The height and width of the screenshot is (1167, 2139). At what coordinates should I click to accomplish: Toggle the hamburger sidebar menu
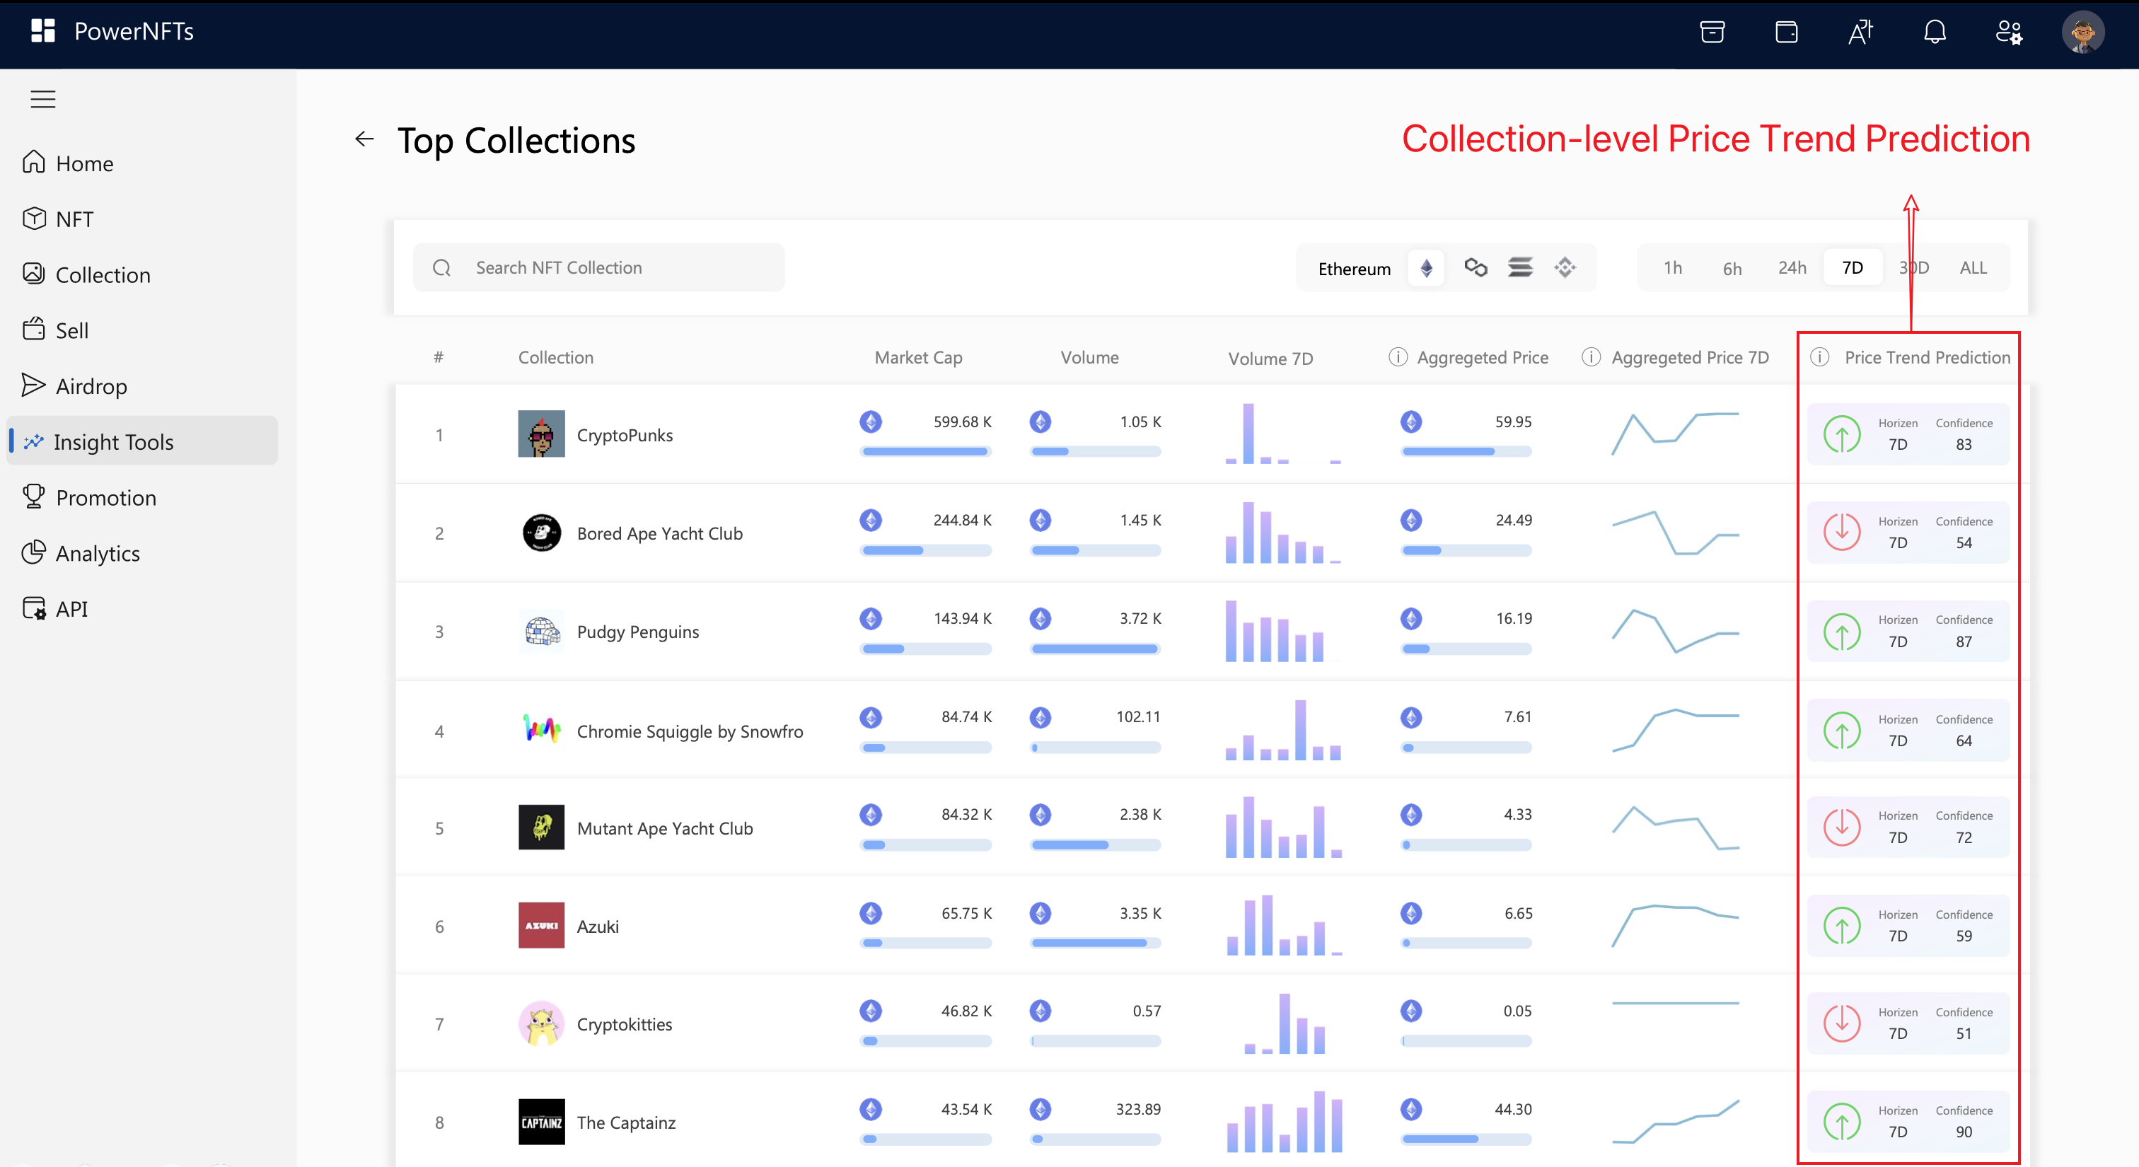click(x=43, y=100)
